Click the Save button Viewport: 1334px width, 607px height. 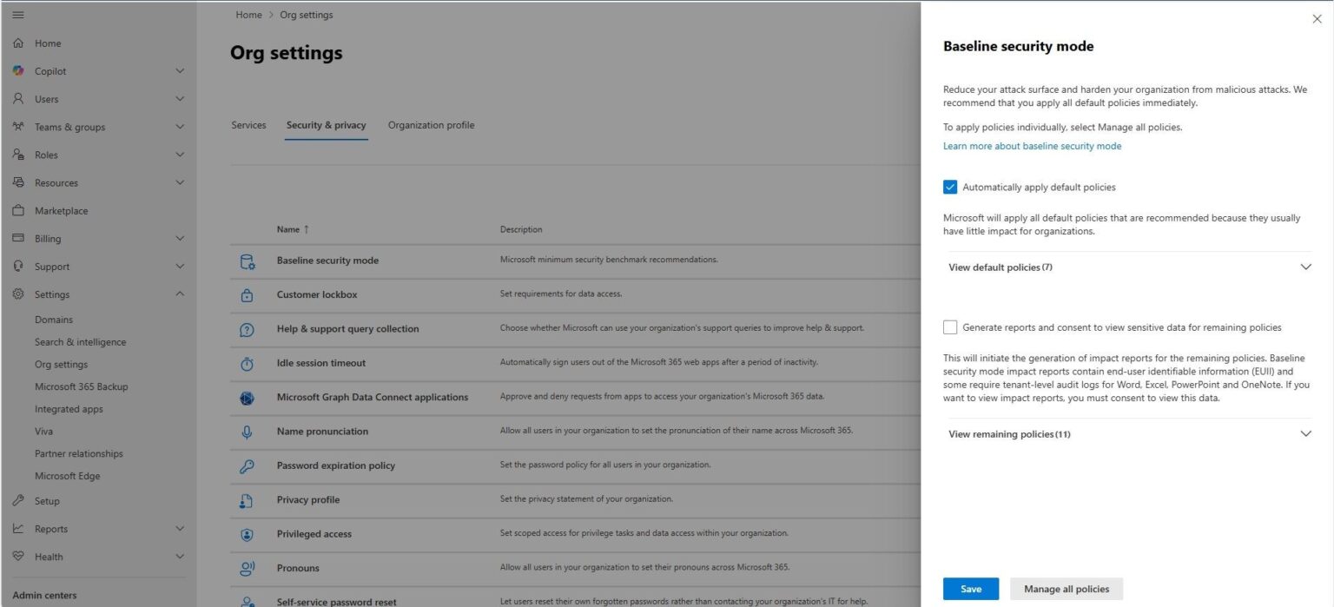tap(970, 589)
